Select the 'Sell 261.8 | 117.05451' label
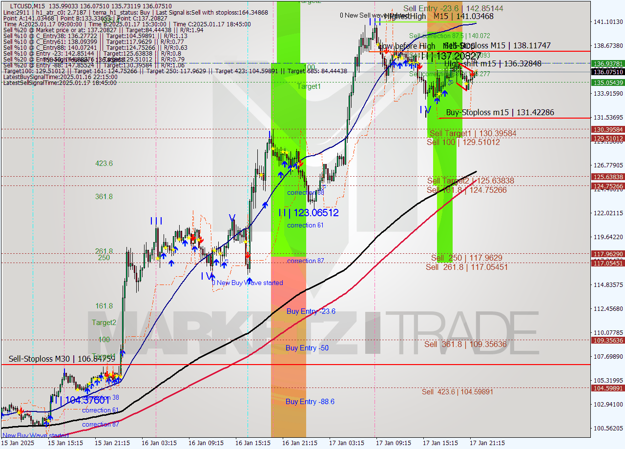Screen dimensions: 625x449 tap(466, 267)
